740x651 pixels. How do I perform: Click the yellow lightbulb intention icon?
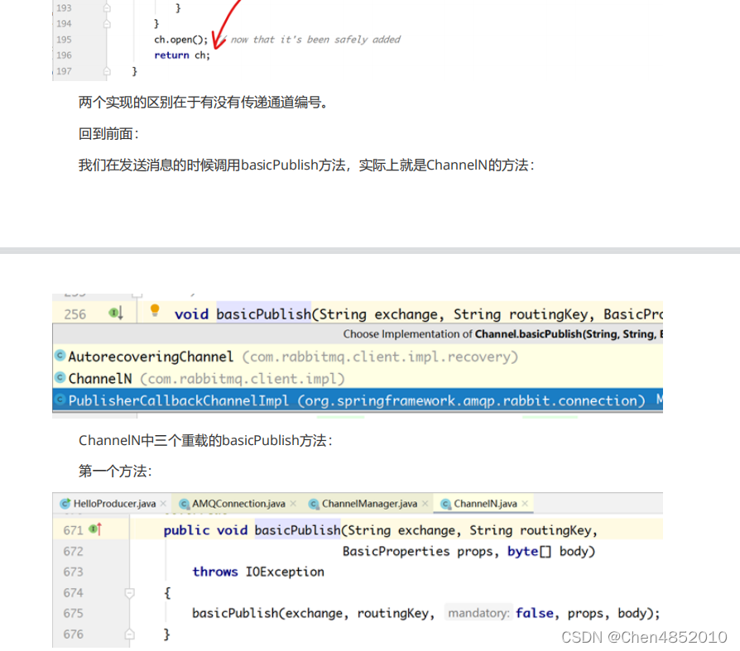pos(154,310)
